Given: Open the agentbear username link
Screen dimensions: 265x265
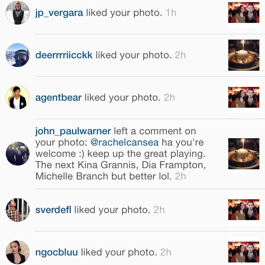Looking at the screenshot, I should pos(58,98).
